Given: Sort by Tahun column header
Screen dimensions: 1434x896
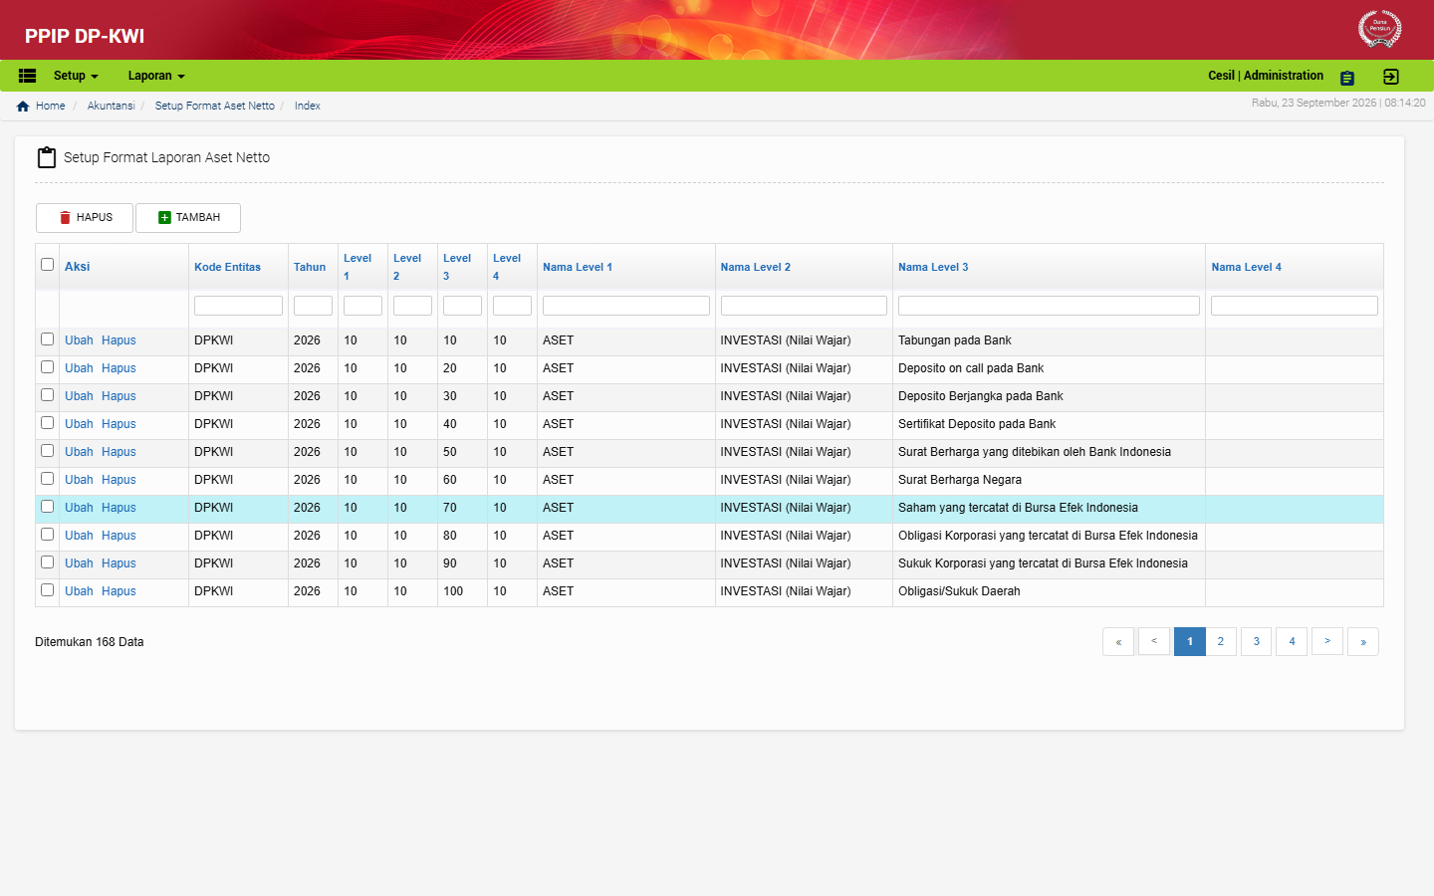Looking at the screenshot, I should click(310, 267).
